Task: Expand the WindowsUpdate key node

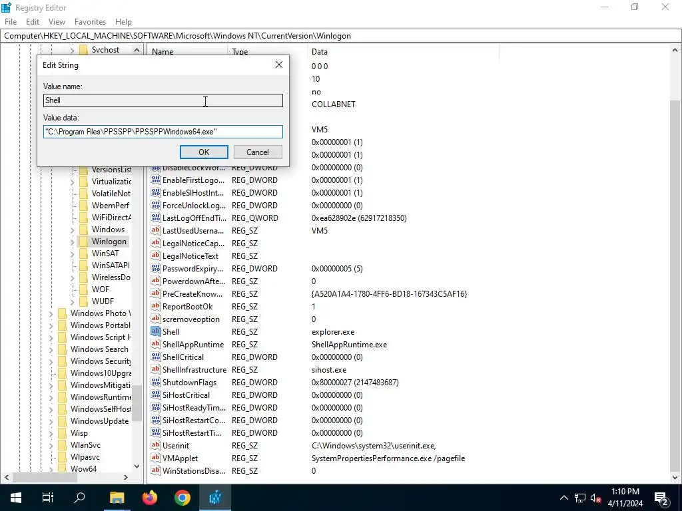Action: point(51,421)
